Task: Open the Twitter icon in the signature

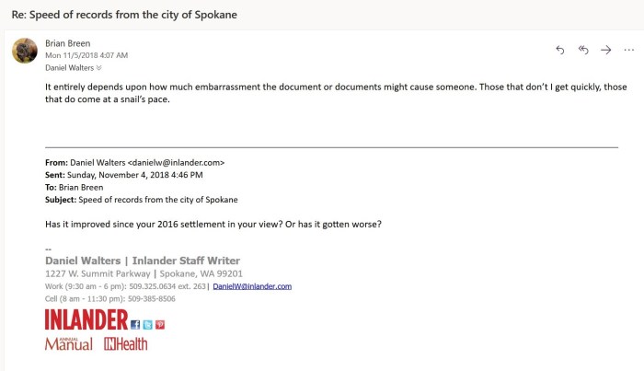Action: click(x=147, y=324)
